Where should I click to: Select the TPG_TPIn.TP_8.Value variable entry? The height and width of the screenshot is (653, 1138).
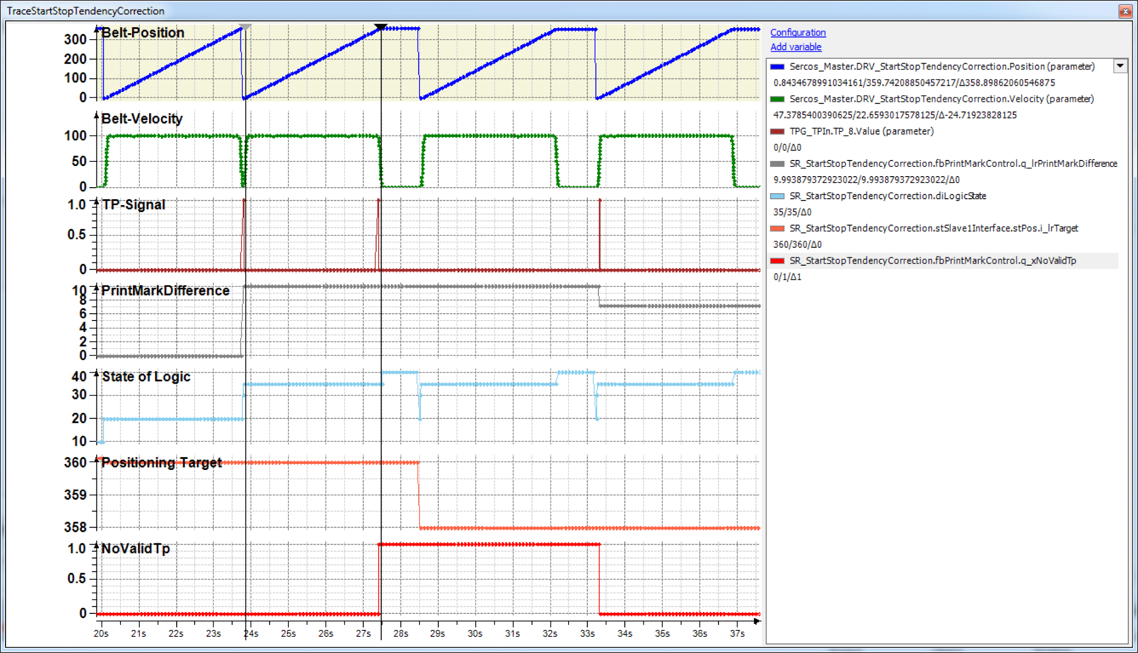(861, 131)
